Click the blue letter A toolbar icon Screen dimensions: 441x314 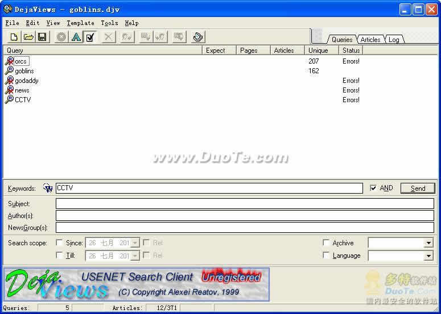pos(76,37)
